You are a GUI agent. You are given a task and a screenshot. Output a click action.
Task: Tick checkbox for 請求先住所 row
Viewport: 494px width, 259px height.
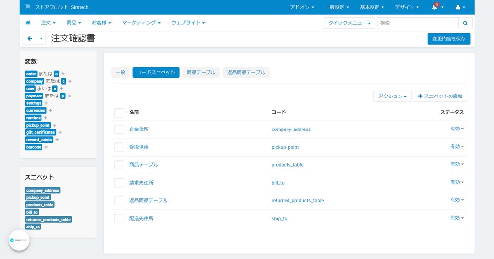(119, 183)
